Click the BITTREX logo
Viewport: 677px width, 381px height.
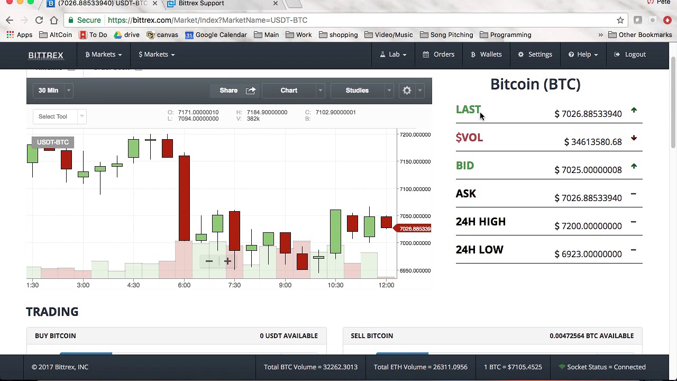pyautogui.click(x=45, y=55)
